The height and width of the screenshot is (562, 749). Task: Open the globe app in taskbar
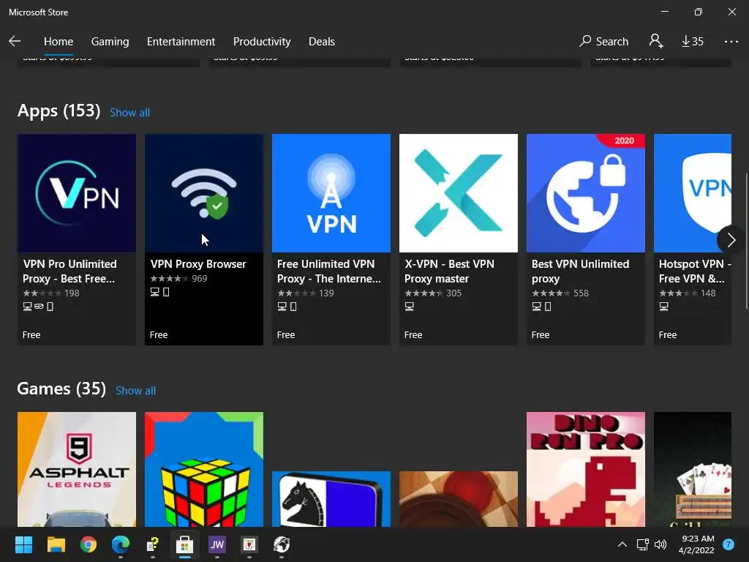coord(282,544)
